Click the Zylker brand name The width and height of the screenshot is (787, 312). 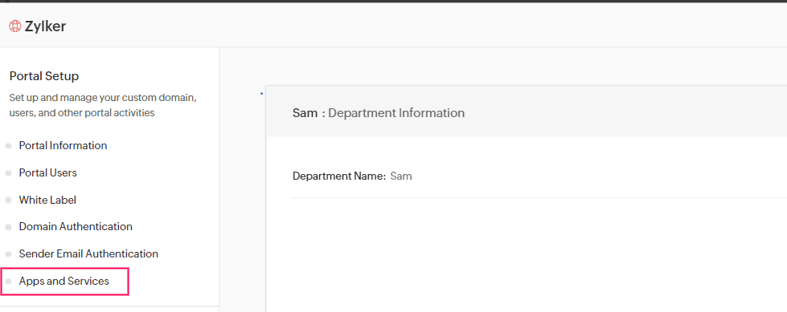pos(45,26)
